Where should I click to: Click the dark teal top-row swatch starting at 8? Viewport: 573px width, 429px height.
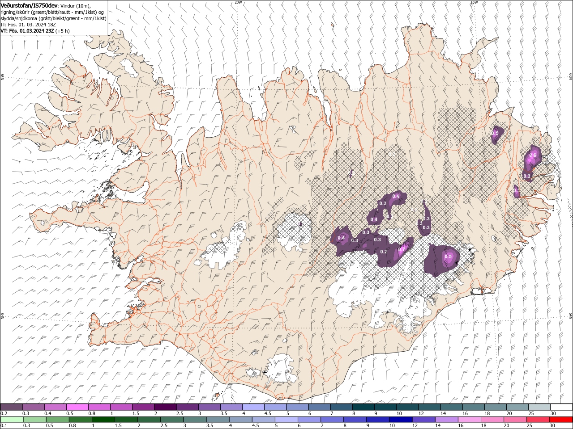363,407
